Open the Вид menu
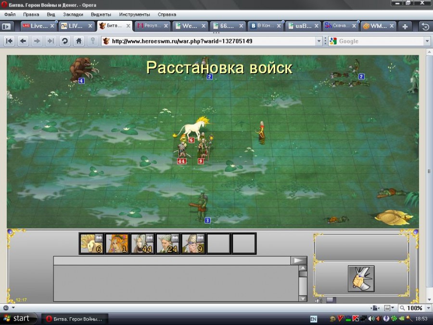 click(51, 14)
